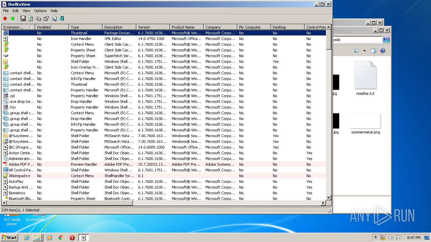Sort by Version column header

153,27
